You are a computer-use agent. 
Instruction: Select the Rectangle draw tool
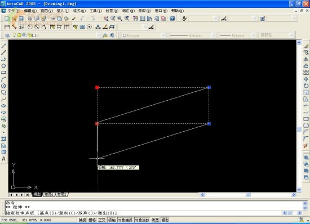[4, 73]
